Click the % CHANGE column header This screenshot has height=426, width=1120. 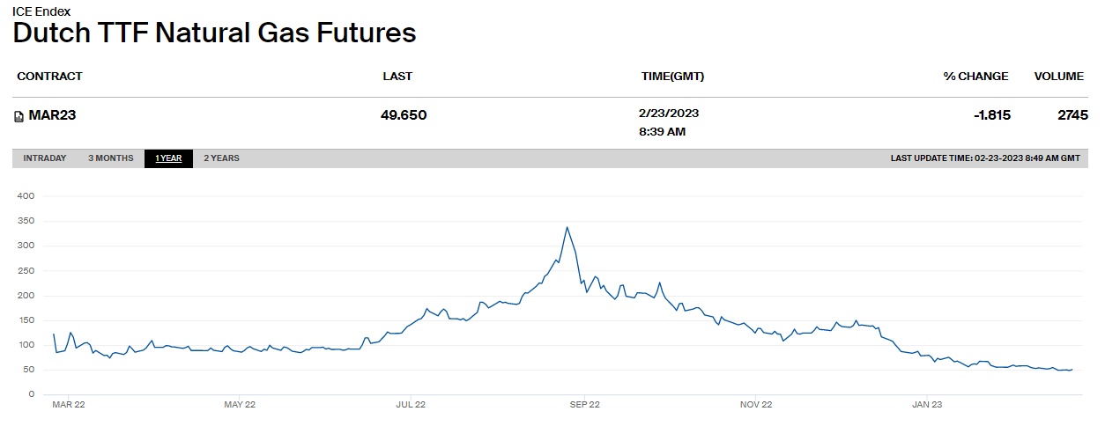click(x=975, y=77)
